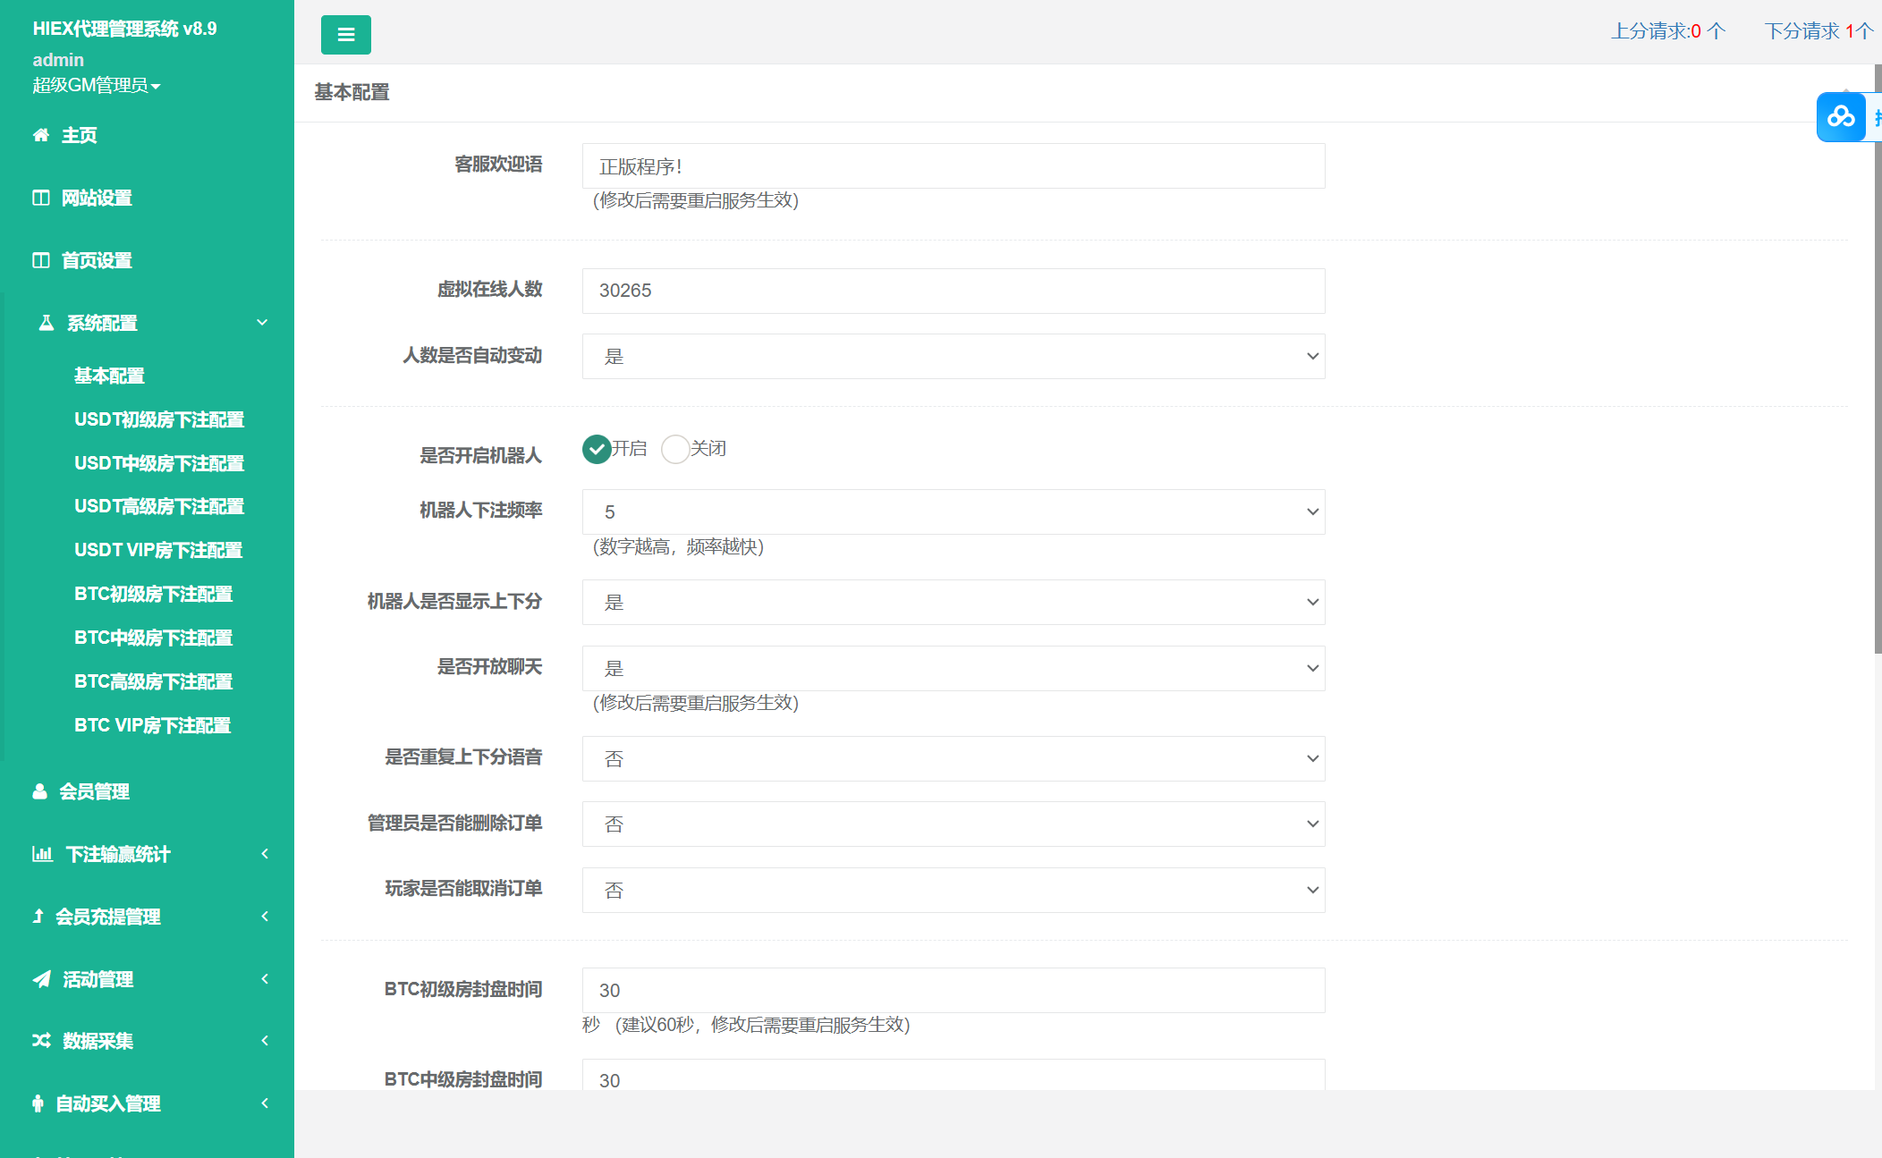Click the bar chart icon for 下注输赢统计

pyautogui.click(x=42, y=854)
